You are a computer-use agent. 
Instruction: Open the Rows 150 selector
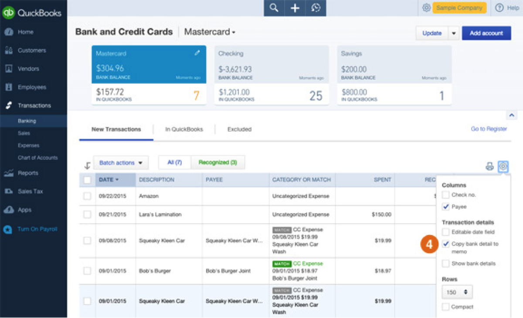[457, 292]
